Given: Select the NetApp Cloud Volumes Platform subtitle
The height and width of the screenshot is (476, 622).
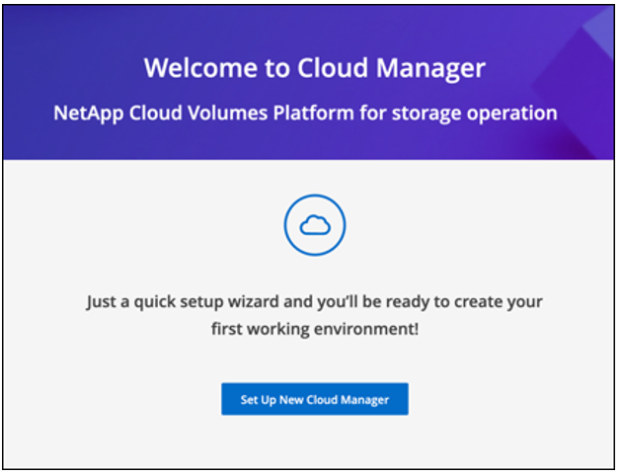Looking at the screenshot, I should 305,113.
